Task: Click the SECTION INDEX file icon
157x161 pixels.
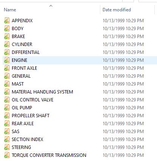Action: [x=7, y=139]
